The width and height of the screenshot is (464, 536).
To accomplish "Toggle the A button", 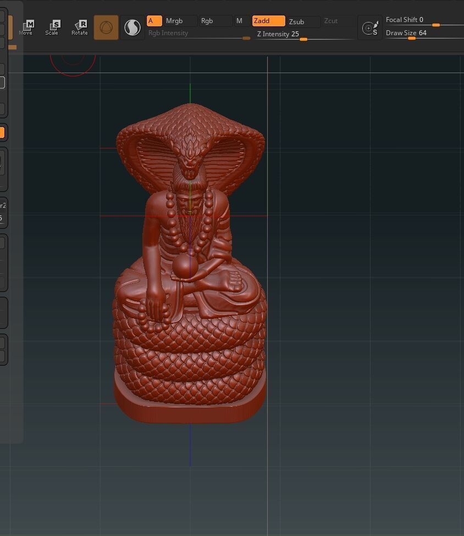I will (x=154, y=21).
